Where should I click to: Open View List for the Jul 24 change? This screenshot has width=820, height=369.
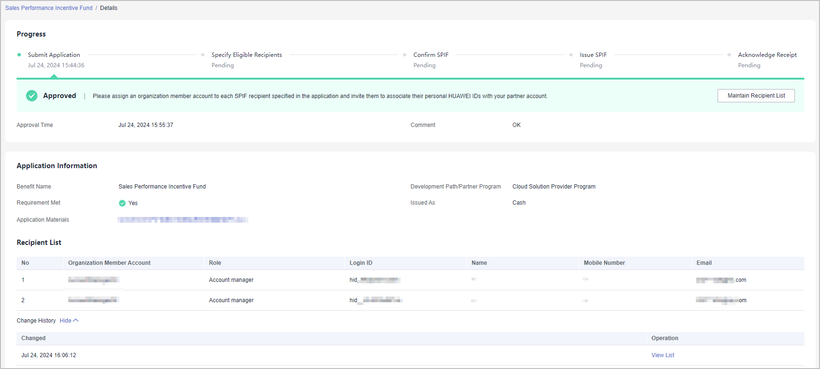pos(663,355)
